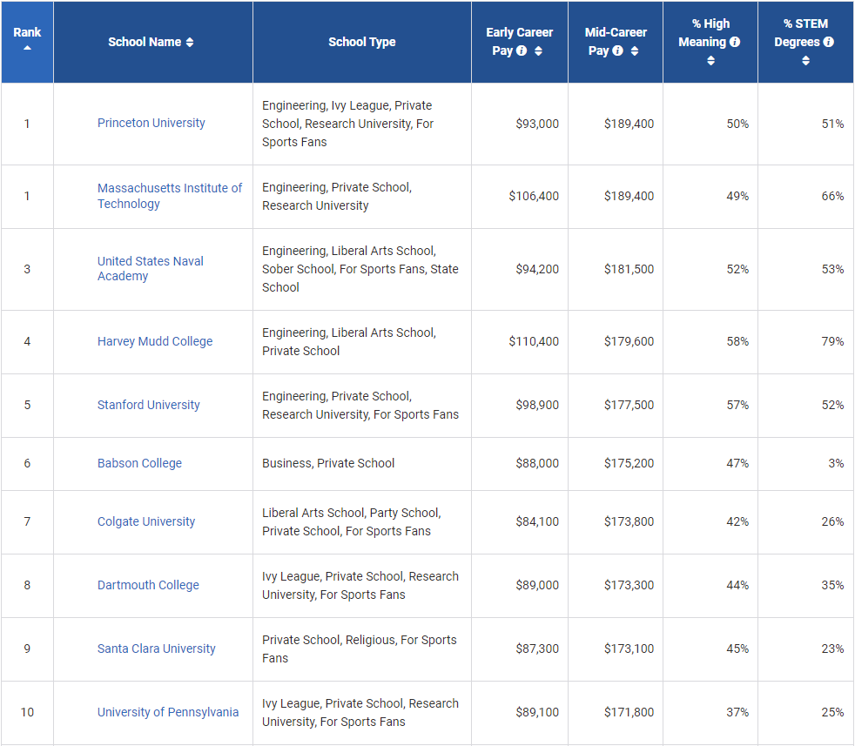The height and width of the screenshot is (746, 855).
Task: Sort by School Name using its arrows
Action: pyautogui.click(x=190, y=43)
